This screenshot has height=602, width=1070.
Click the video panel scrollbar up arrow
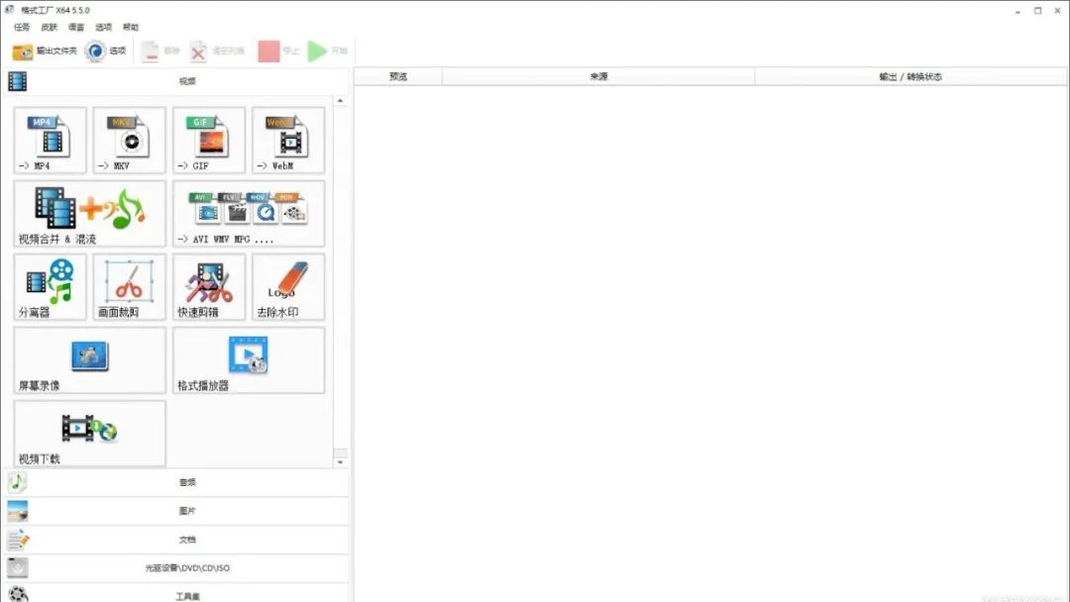(340, 101)
